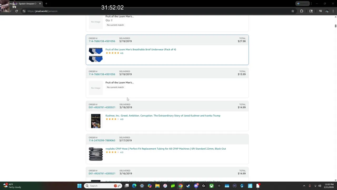Launch Microsoft Edge from the taskbar
Screen dimensions: 337x190
[x=134, y=186]
